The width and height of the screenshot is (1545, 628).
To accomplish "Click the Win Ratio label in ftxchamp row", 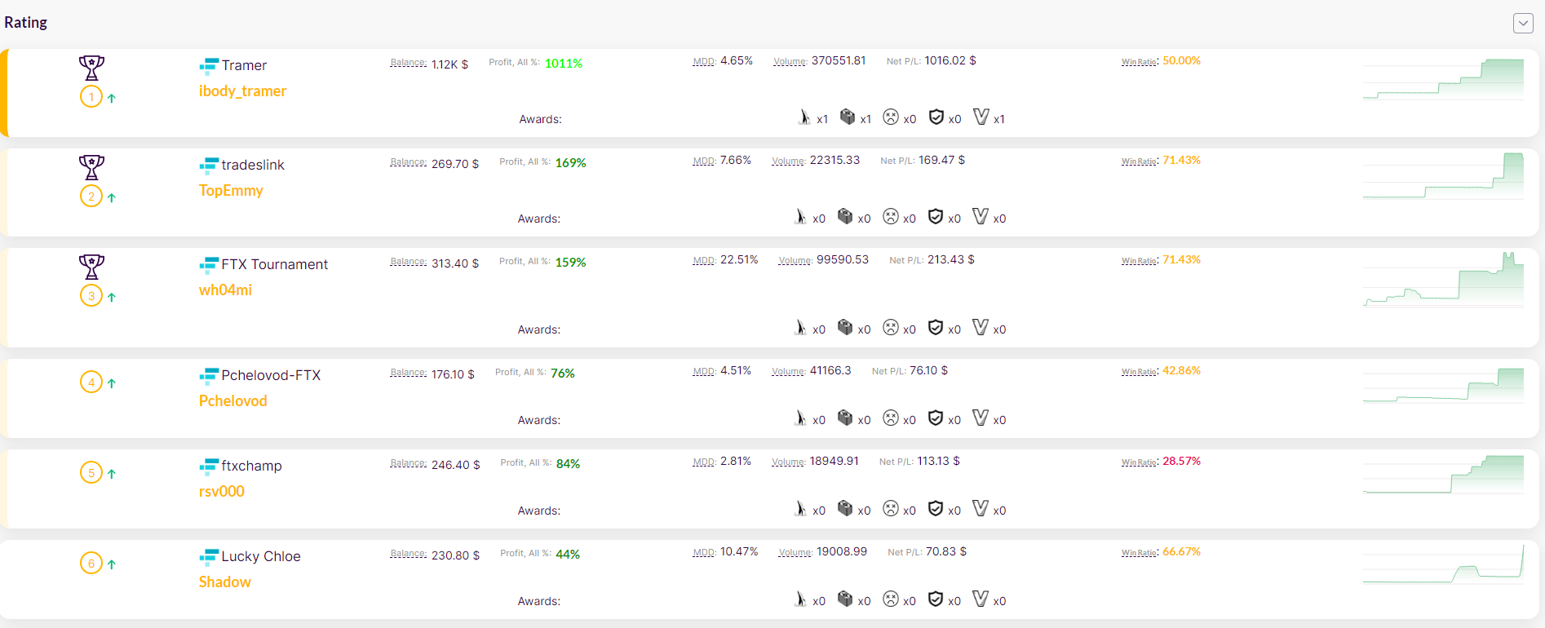I will click(1139, 462).
